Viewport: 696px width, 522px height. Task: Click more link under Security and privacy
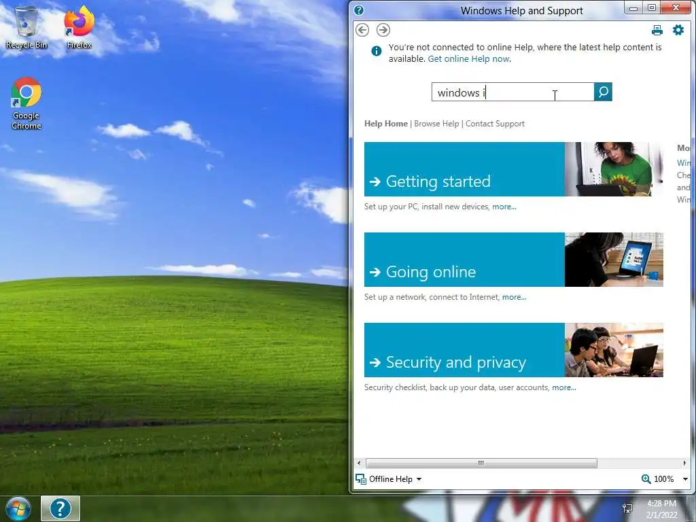coord(564,387)
